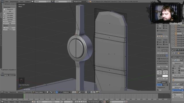Toggle the Анализ полисетки checkbox
This screenshot has width=184, height=103.
pyautogui.click(x=159, y=47)
